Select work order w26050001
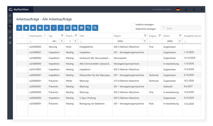 35,86
